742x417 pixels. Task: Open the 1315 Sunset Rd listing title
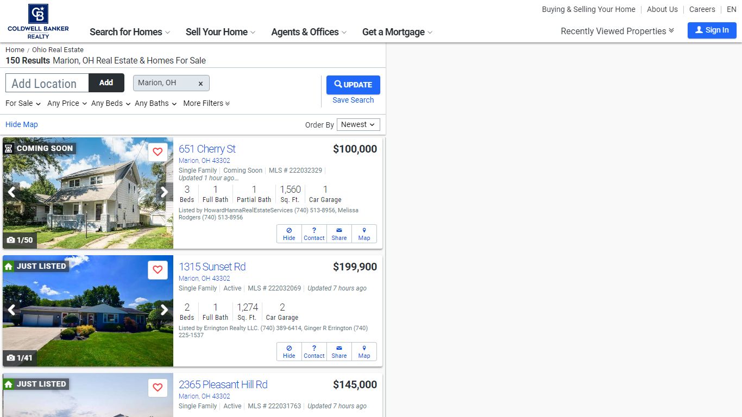212,267
